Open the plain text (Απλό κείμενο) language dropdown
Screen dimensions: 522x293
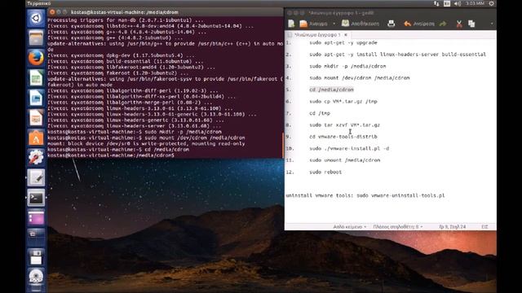[350, 226]
